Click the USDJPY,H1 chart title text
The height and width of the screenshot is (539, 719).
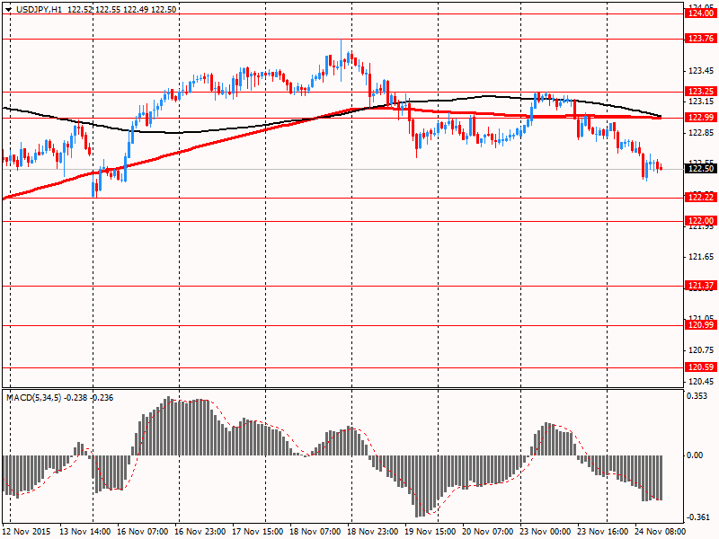point(39,8)
